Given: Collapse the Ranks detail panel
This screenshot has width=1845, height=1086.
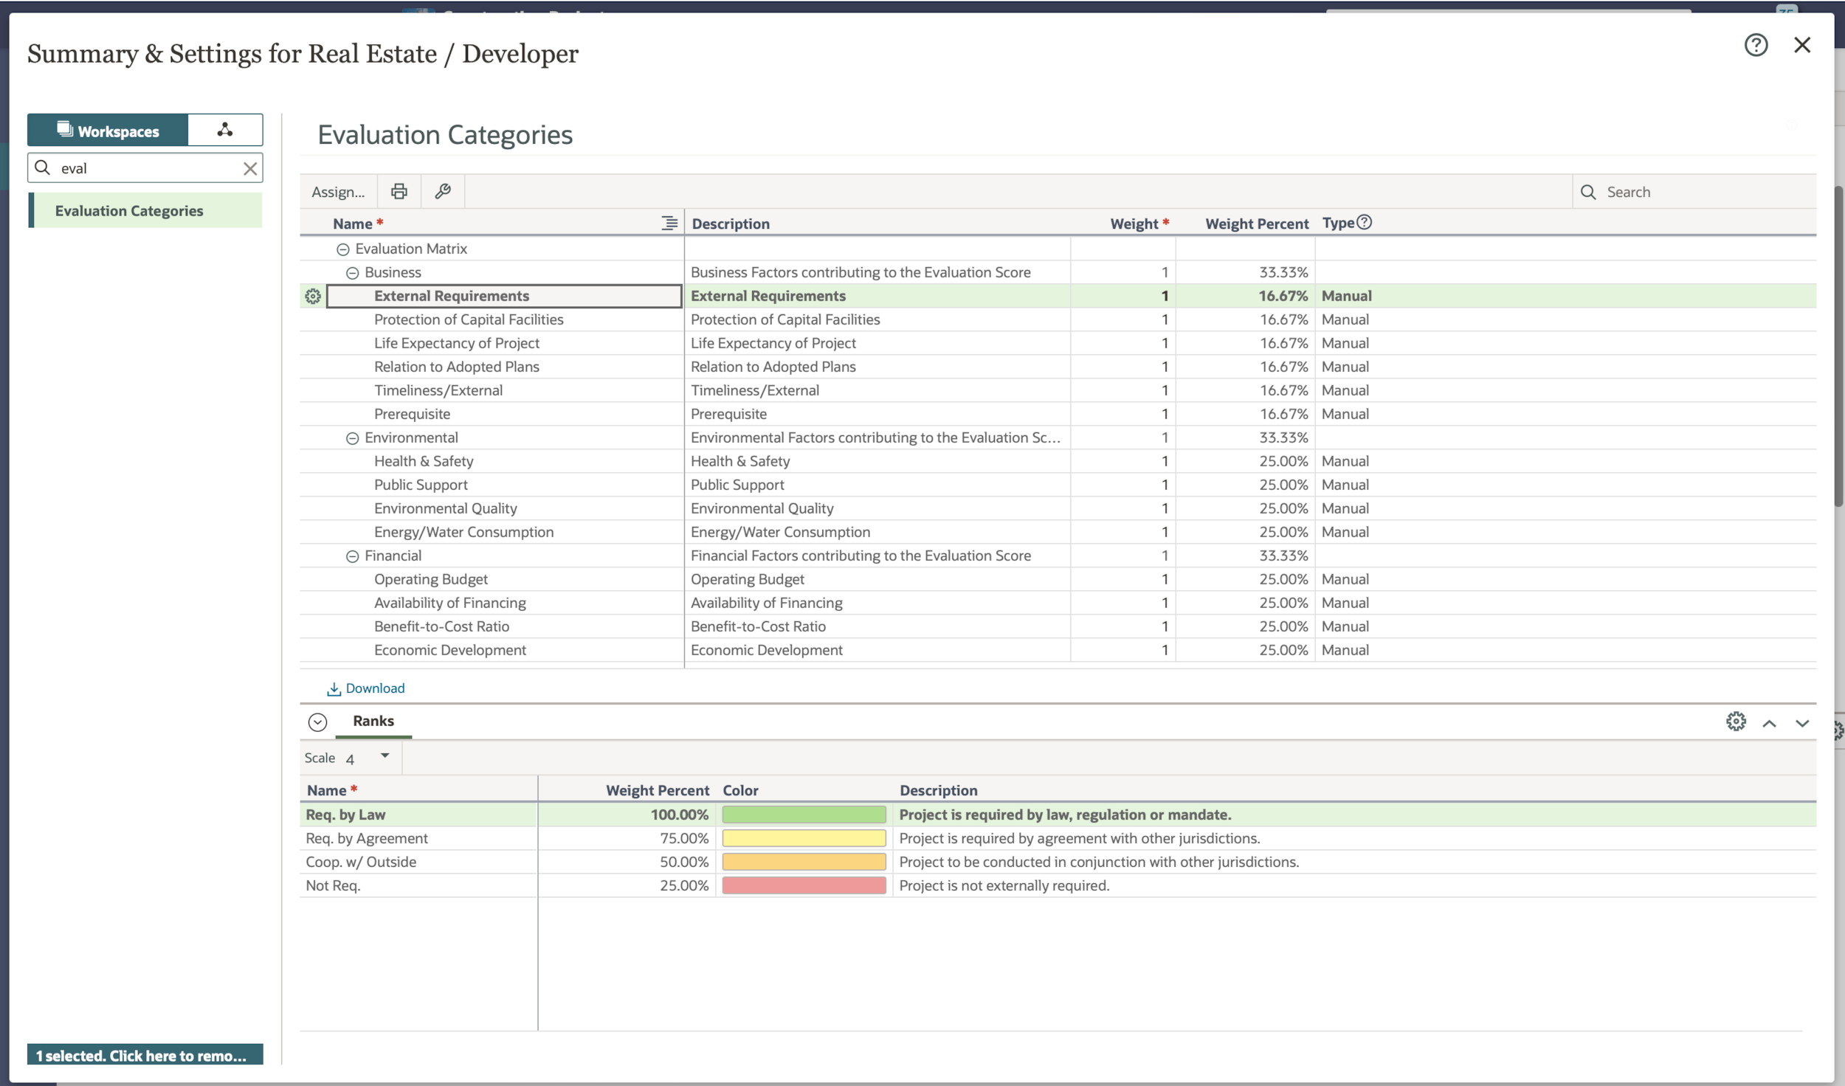Looking at the screenshot, I should [x=317, y=722].
